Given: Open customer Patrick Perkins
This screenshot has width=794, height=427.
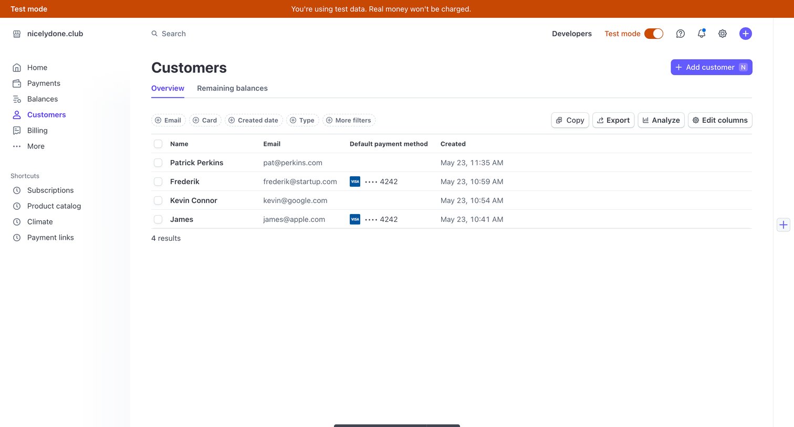Looking at the screenshot, I should click(197, 163).
